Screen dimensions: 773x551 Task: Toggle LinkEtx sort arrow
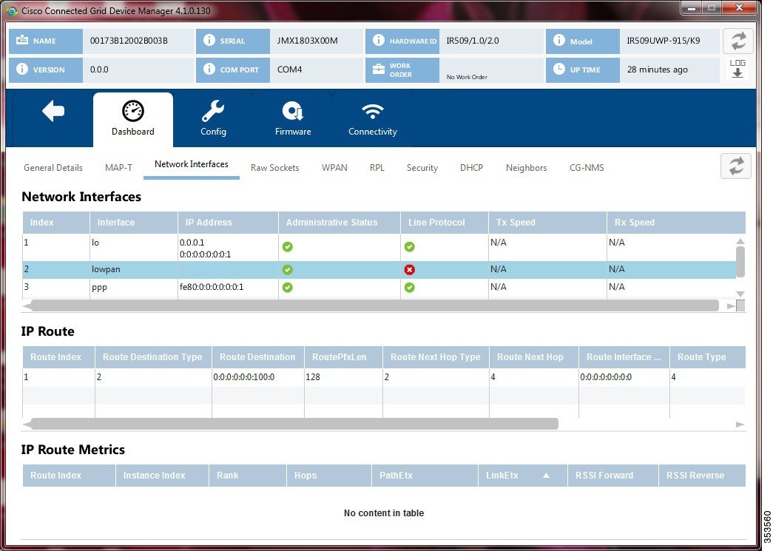546,475
